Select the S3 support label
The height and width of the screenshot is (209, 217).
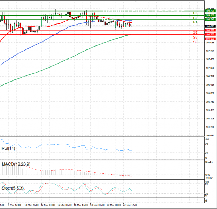coord(195,42)
